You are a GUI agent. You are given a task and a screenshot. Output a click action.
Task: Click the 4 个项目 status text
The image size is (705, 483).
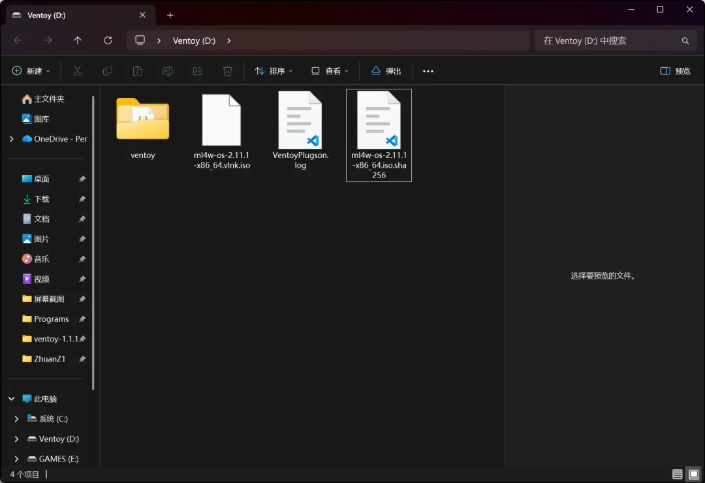pos(24,475)
